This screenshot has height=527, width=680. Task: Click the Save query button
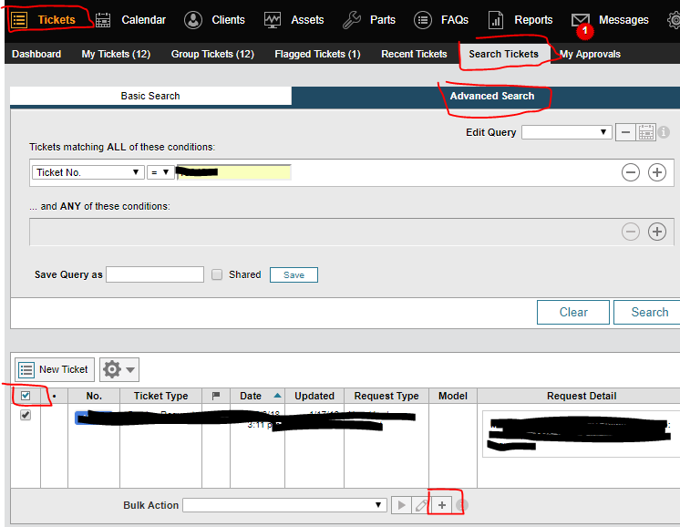point(294,275)
